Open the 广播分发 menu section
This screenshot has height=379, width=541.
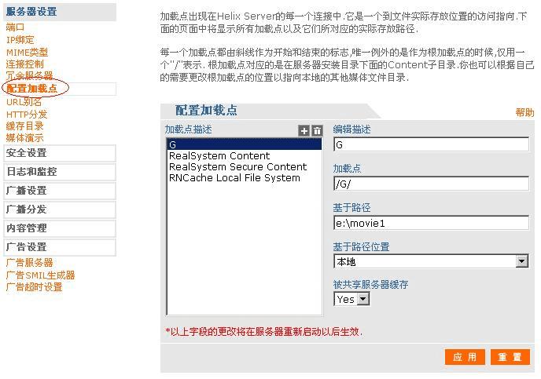click(x=27, y=210)
